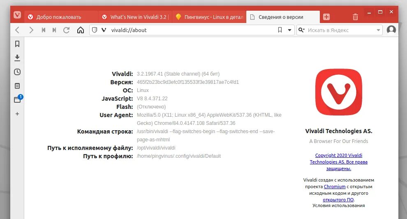Image resolution: width=407 pixels, height=219 pixels.
Task: Open the Bookmarks side panel
Action: pyautogui.click(x=17, y=44)
